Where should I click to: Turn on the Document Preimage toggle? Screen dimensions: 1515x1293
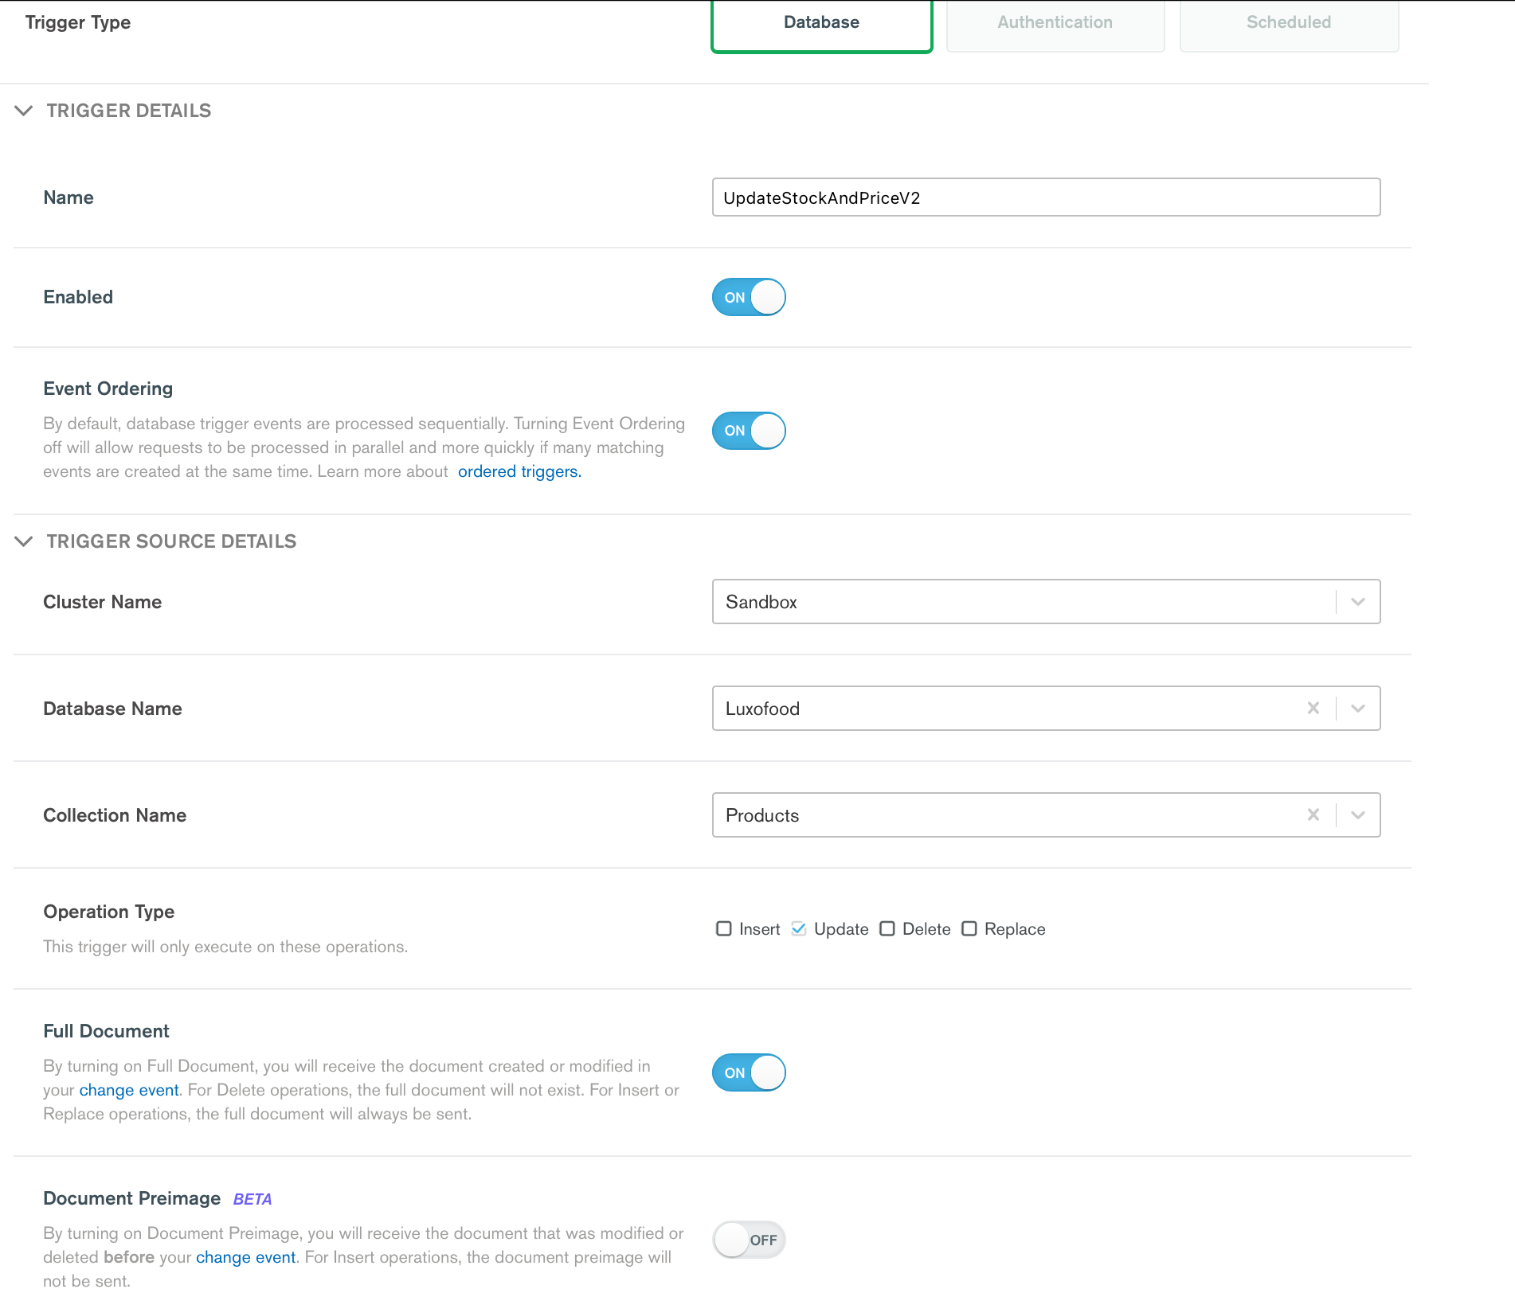click(x=749, y=1240)
